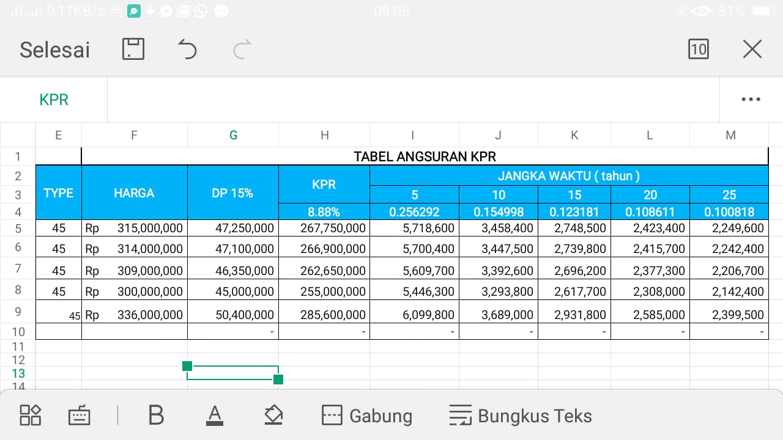
Task: Select the KPR name box
Action: (x=54, y=100)
